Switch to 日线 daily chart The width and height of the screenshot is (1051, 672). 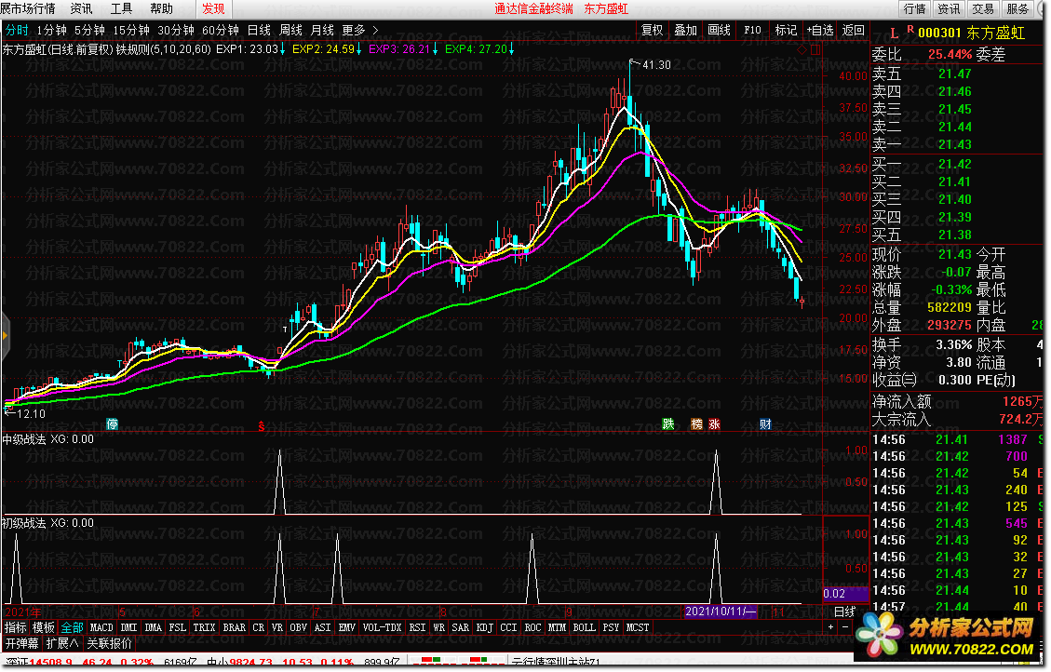coord(259,30)
